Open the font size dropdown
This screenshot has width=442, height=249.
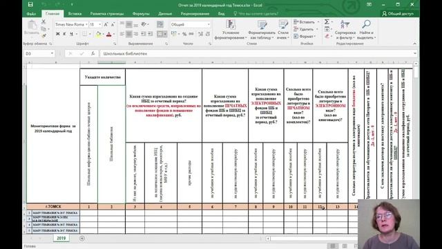tap(99, 25)
